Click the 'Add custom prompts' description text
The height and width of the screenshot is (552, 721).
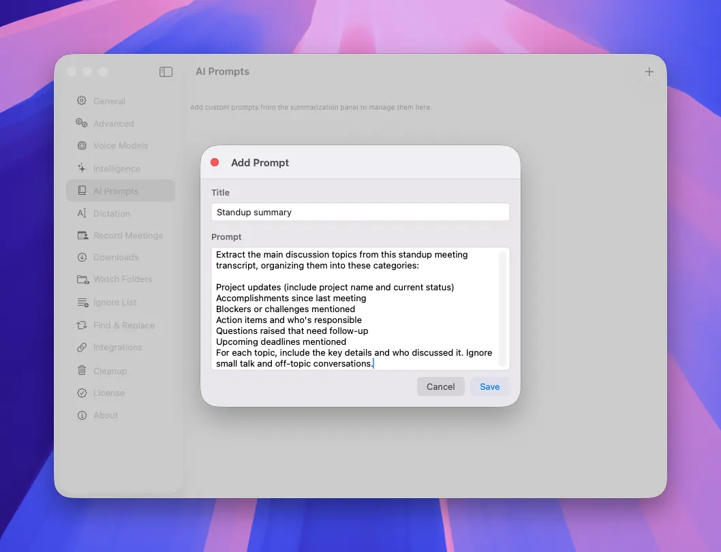pos(311,107)
